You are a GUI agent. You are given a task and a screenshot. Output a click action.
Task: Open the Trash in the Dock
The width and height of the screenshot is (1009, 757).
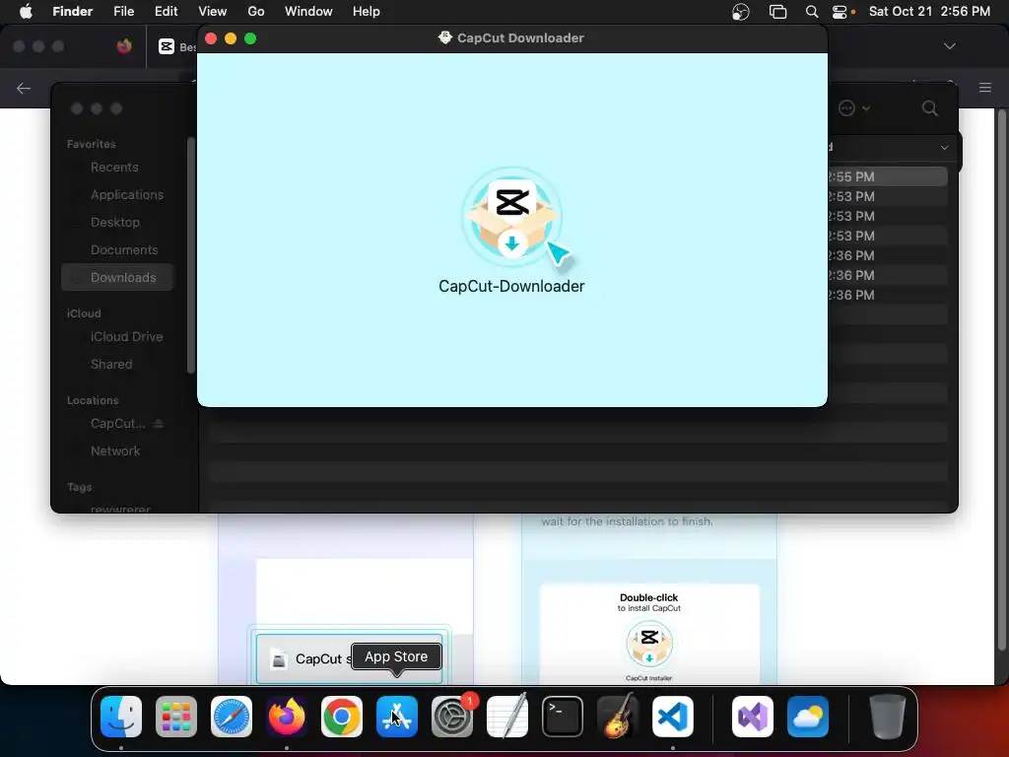click(888, 716)
